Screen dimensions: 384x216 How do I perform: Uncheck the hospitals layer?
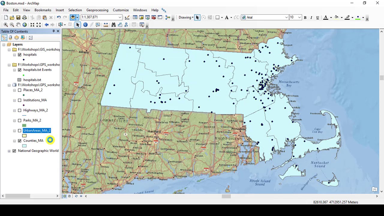coord(19,55)
